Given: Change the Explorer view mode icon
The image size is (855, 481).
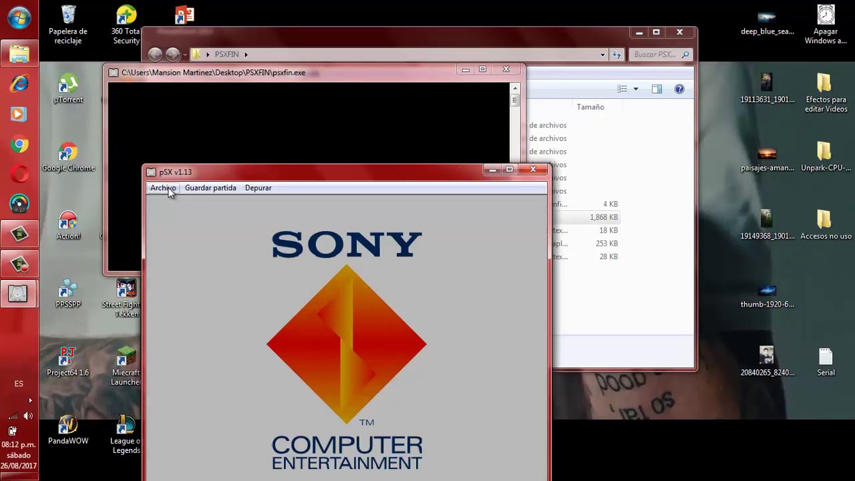Looking at the screenshot, I should point(622,89).
